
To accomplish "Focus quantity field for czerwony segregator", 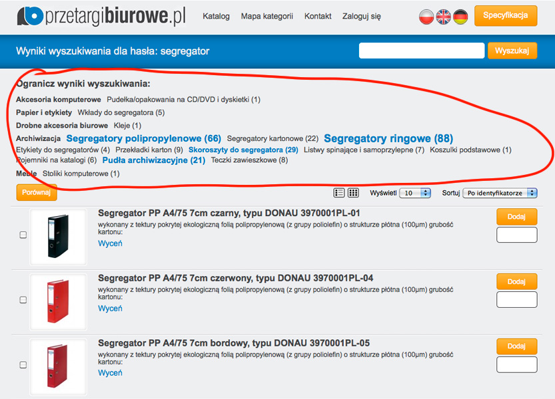I will (x=517, y=300).
